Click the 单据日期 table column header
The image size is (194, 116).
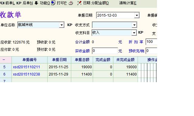tap(59, 60)
